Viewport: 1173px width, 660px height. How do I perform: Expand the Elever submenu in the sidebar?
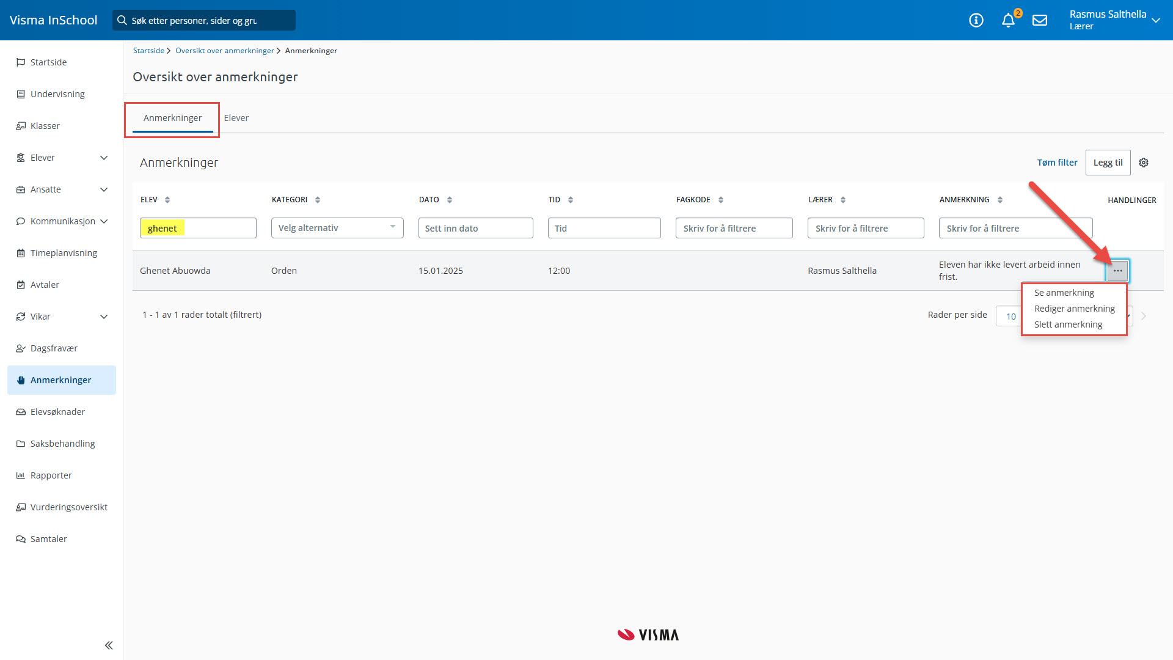point(104,158)
